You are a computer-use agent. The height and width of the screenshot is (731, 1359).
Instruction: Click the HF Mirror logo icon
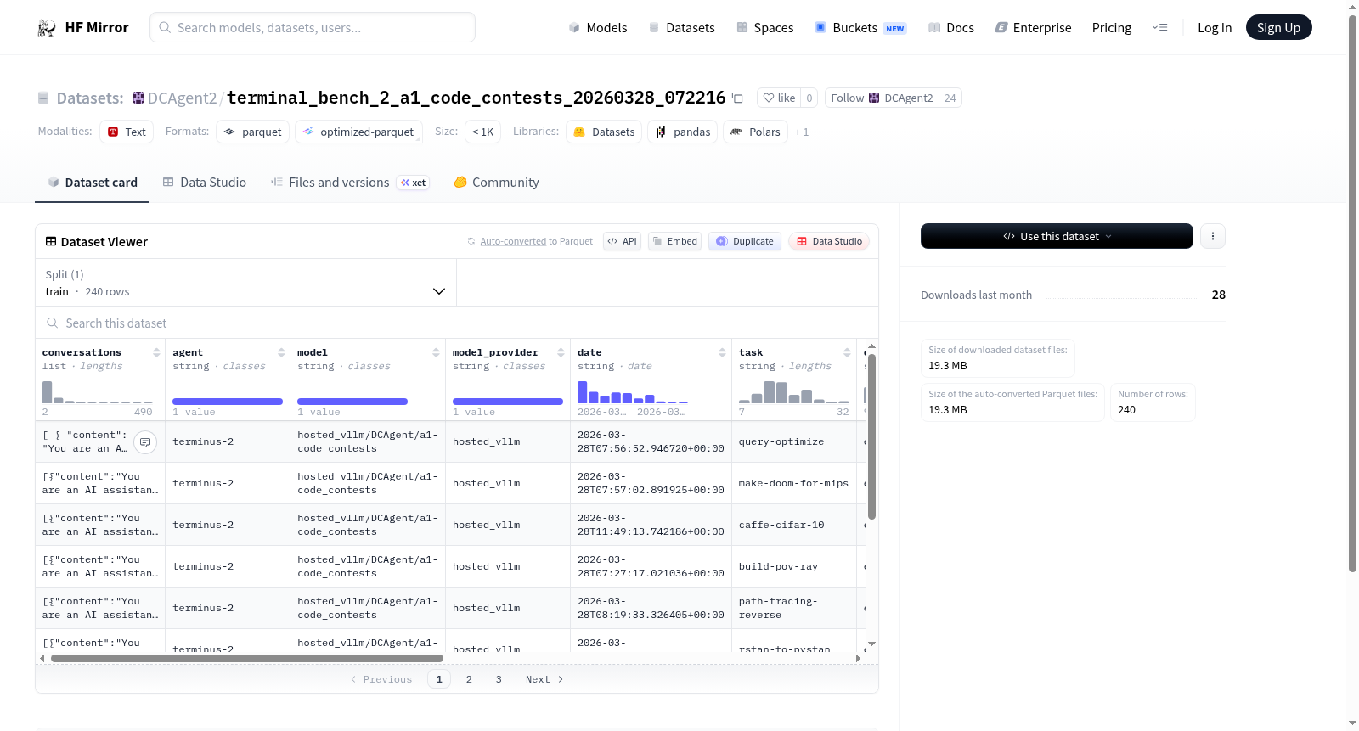tap(47, 28)
